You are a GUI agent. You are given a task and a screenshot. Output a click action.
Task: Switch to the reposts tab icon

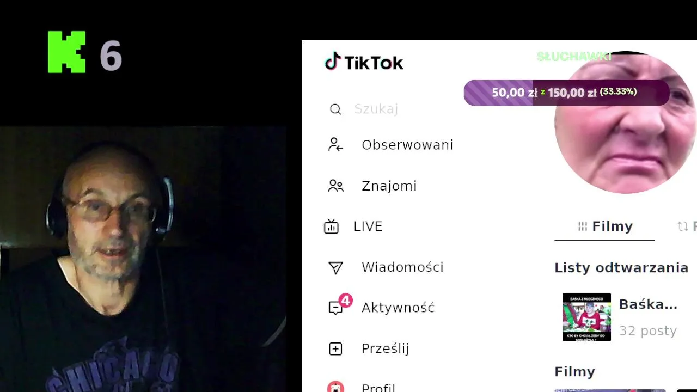click(683, 226)
